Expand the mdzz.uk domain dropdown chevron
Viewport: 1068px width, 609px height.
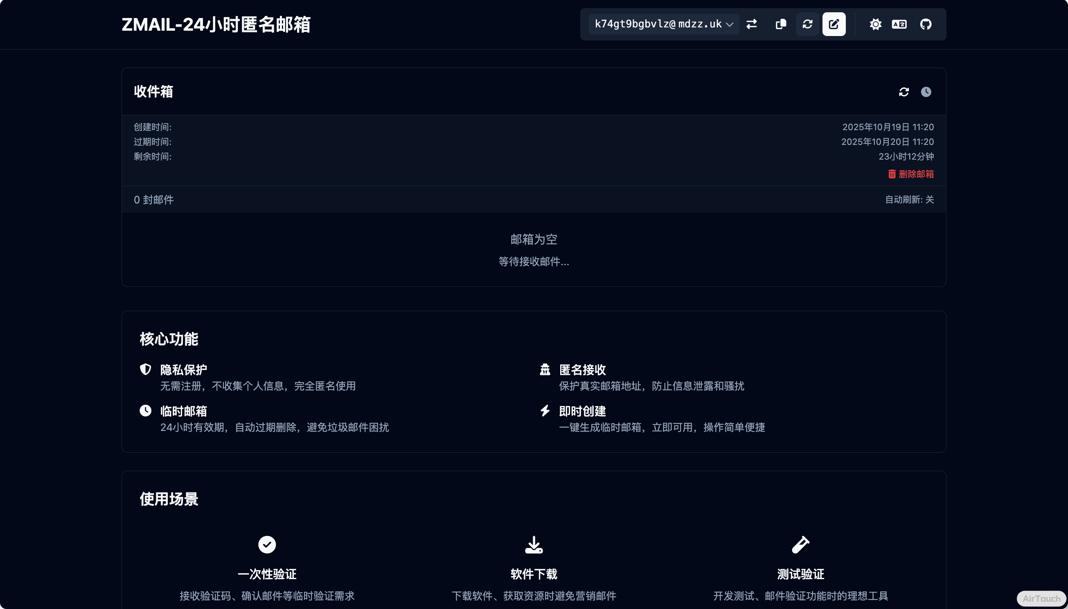tap(730, 24)
